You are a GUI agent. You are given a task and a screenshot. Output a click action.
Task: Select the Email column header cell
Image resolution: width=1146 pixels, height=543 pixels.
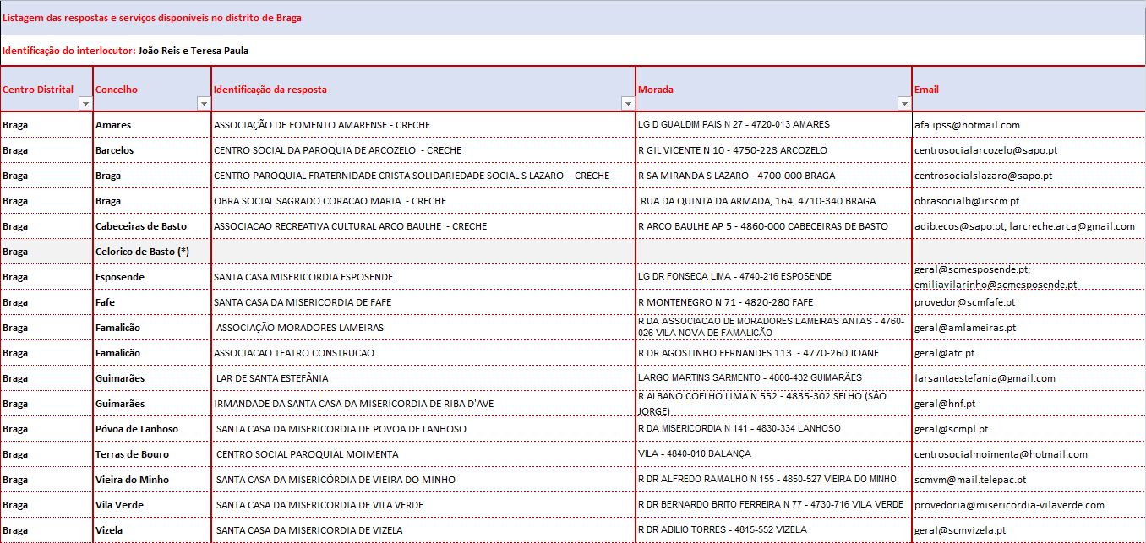(x=1028, y=90)
